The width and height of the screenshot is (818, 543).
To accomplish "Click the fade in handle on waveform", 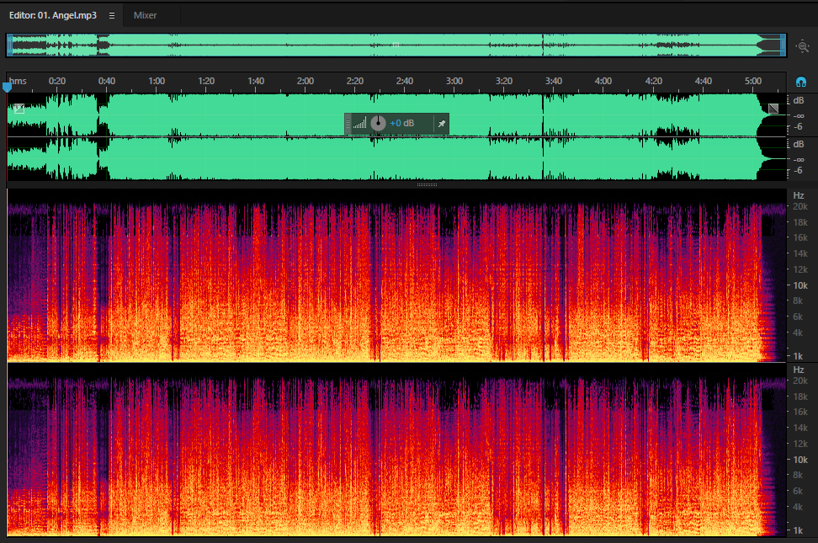I will 19,109.
